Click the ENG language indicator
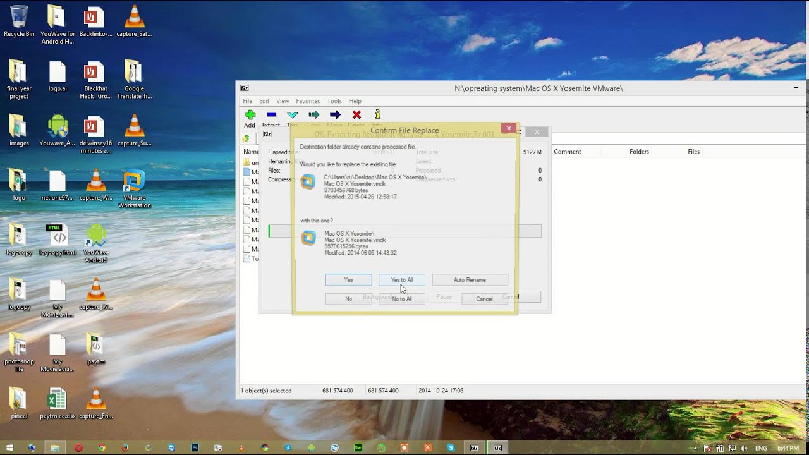 (761, 448)
